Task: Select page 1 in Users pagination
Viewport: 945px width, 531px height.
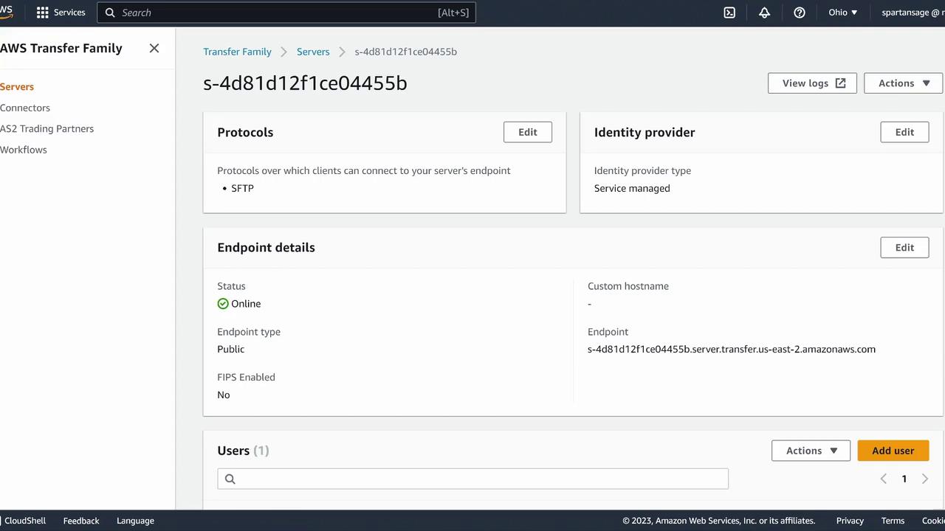Action: [904, 479]
